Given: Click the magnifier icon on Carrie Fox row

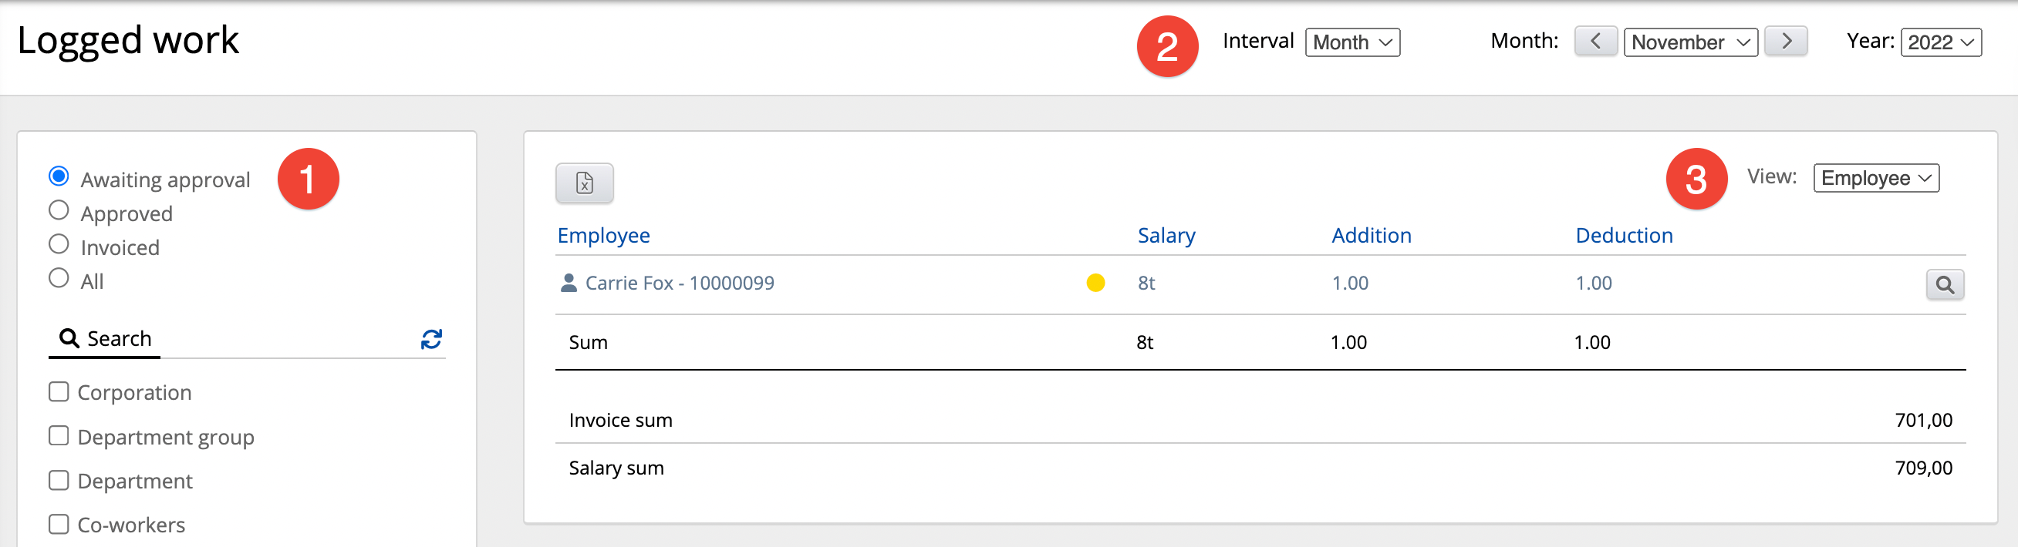Looking at the screenshot, I should click(x=1944, y=285).
